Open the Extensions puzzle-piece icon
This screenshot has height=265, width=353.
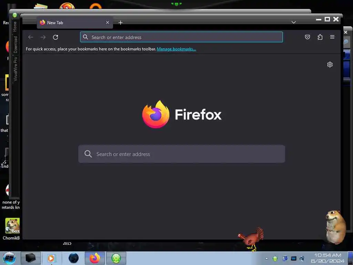pos(320,37)
